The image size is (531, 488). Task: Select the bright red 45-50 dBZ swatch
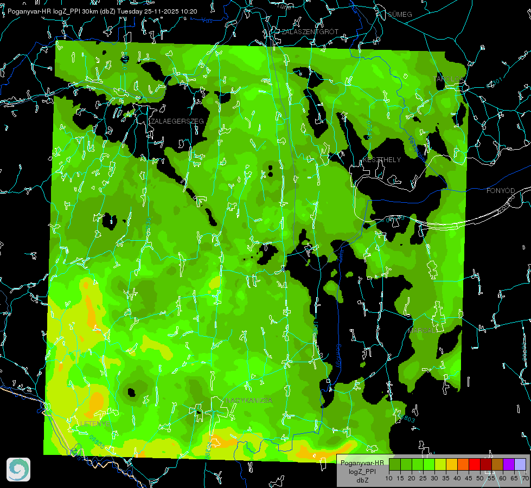[475, 464]
